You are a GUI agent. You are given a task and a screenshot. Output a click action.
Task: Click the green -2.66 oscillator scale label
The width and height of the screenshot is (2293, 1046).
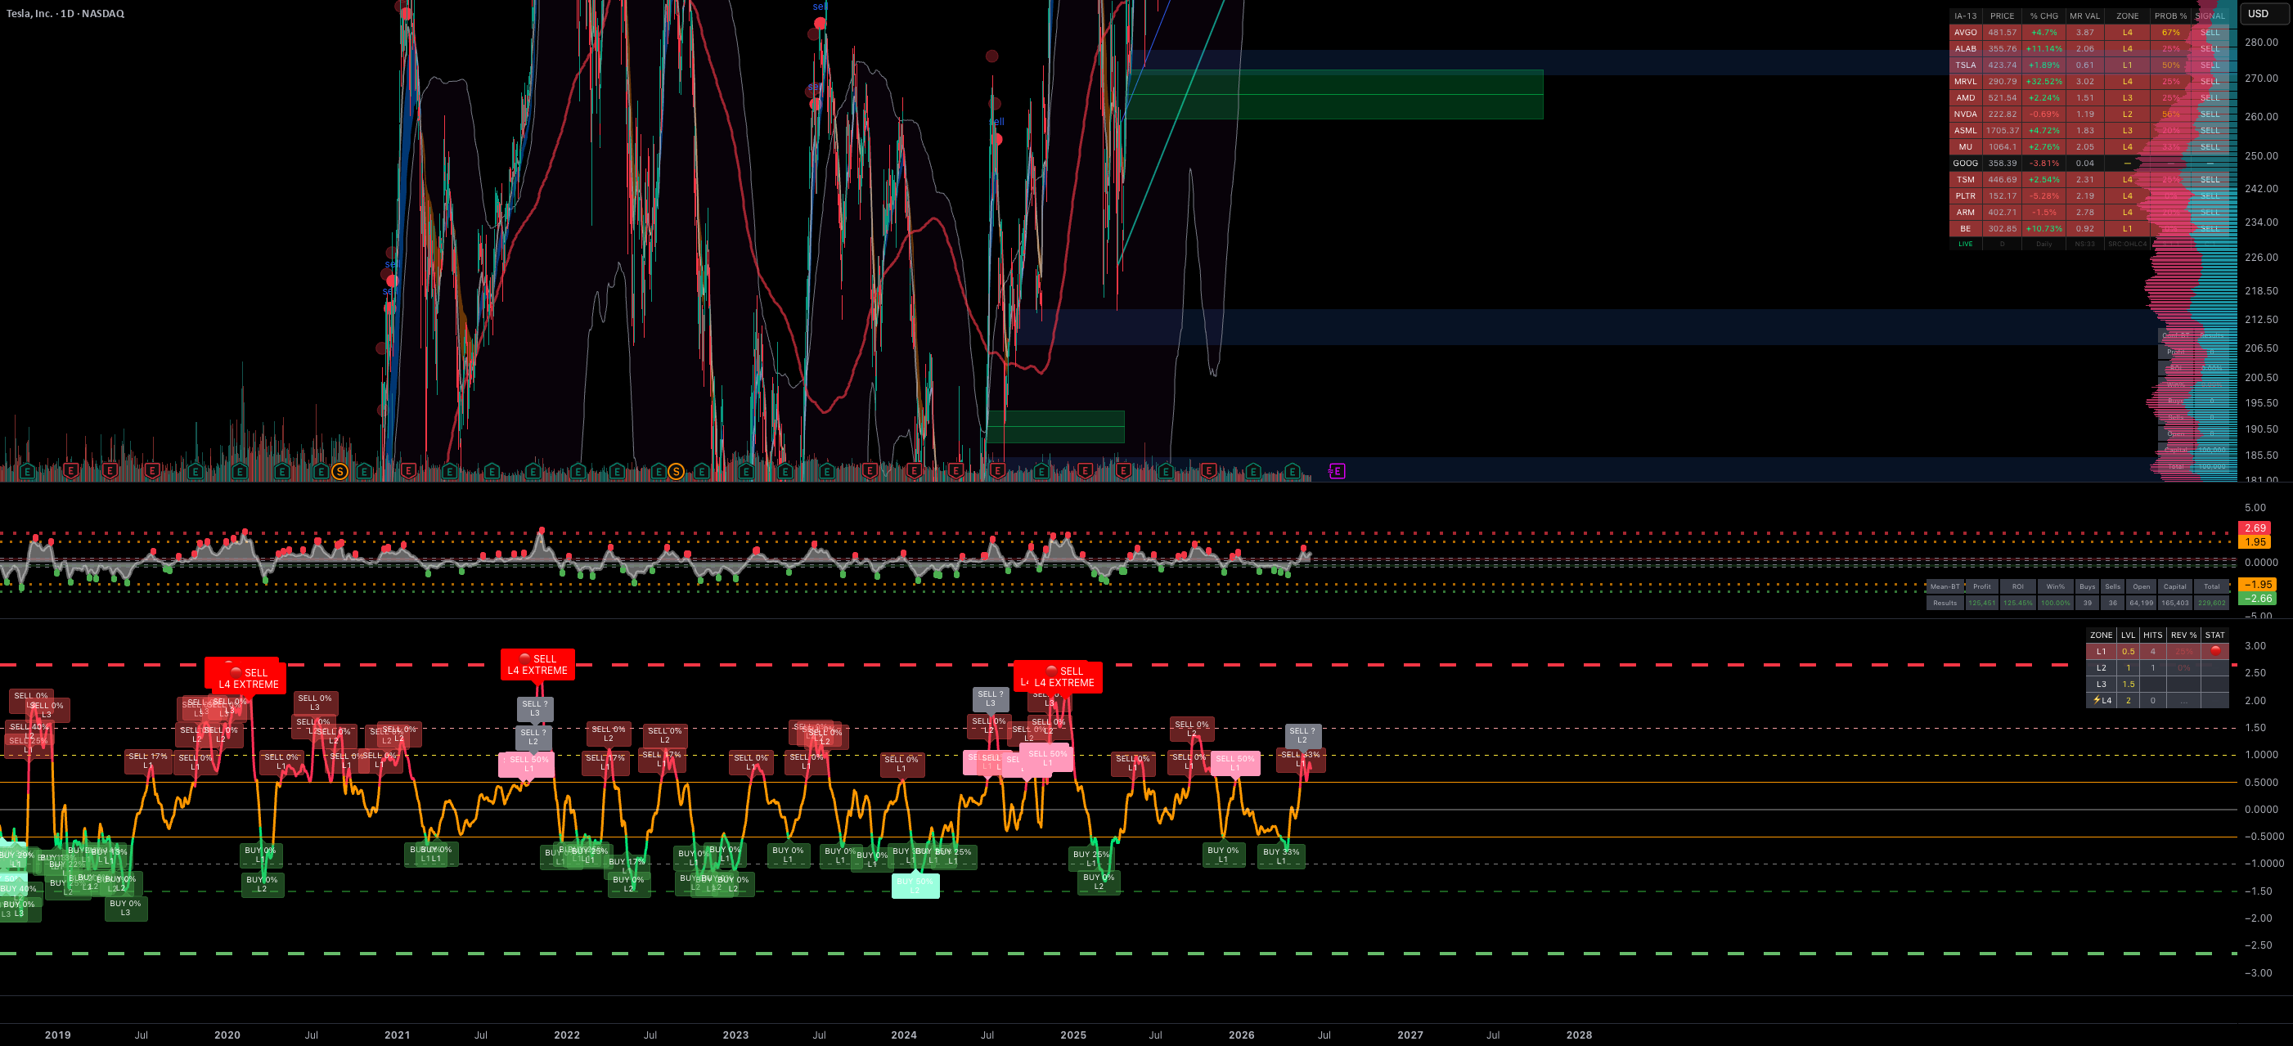[2255, 598]
